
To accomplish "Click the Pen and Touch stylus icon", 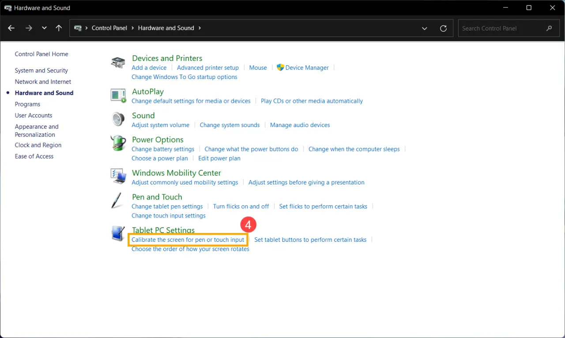I will pos(117,200).
